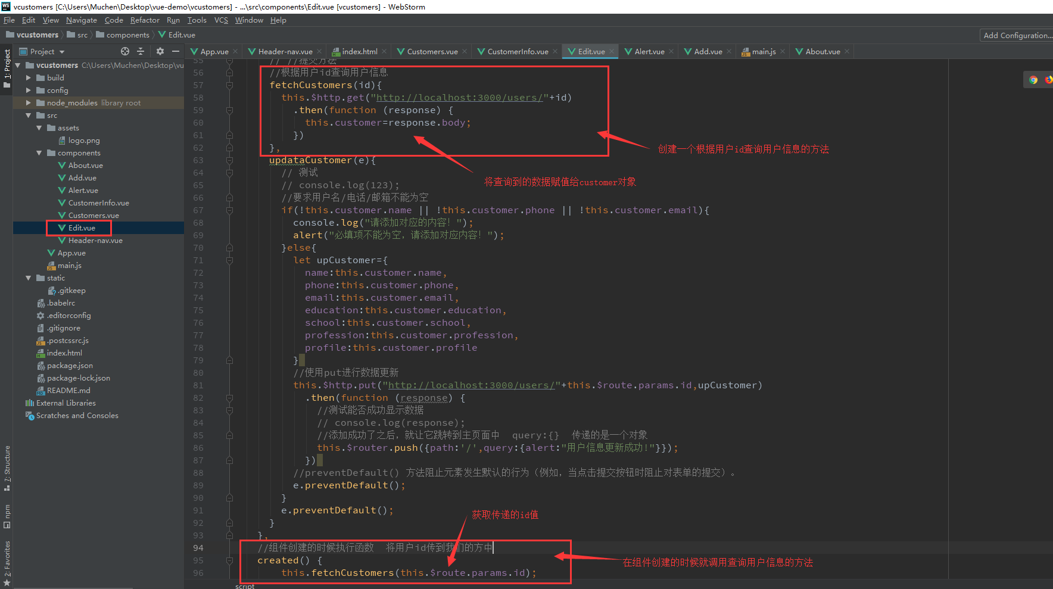
Task: Open Project panel settings gear
Action: tap(160, 52)
